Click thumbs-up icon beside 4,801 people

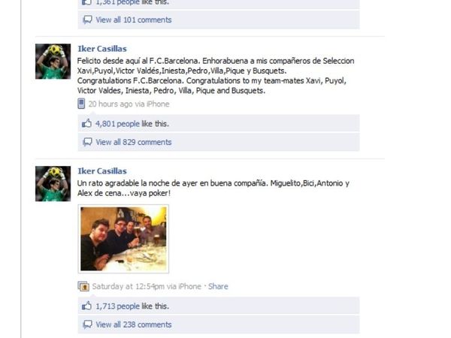86,124
